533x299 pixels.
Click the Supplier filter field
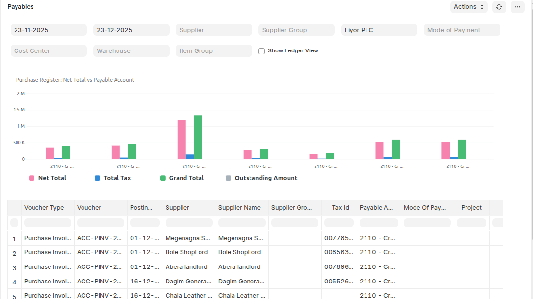pos(214,30)
